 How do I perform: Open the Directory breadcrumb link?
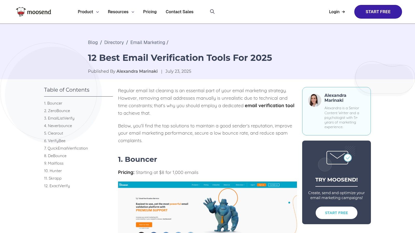(114, 42)
